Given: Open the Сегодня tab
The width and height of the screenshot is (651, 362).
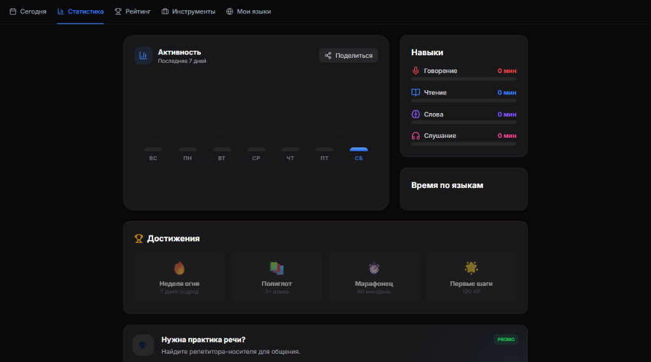Looking at the screenshot, I should click(28, 11).
